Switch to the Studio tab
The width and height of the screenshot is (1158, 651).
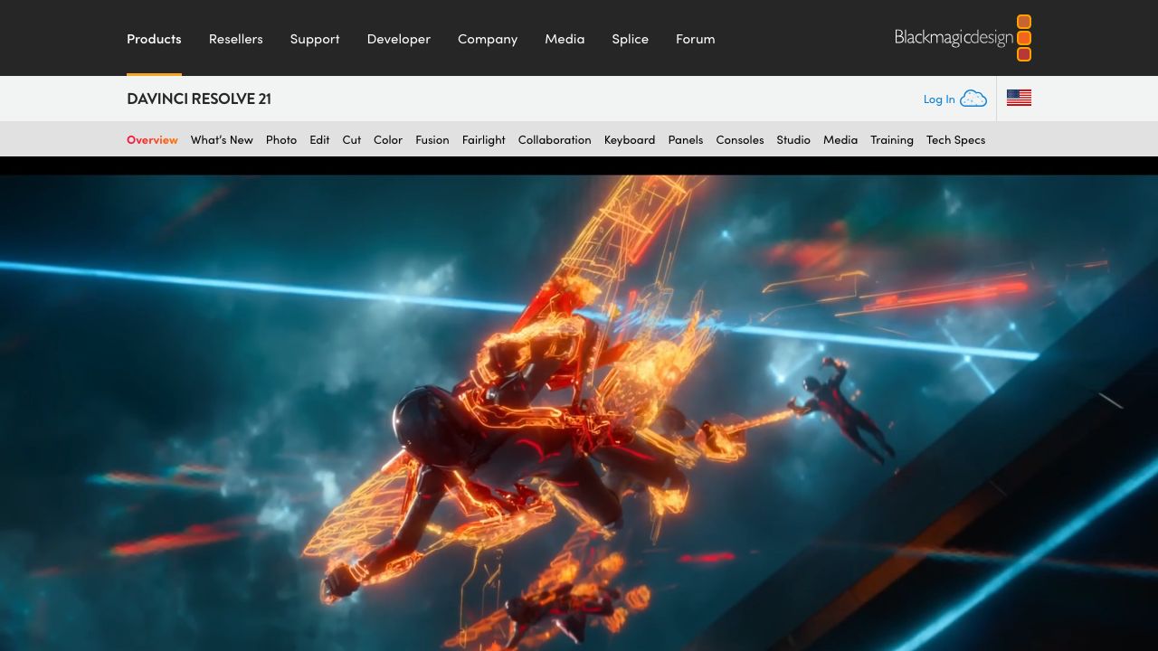793,139
